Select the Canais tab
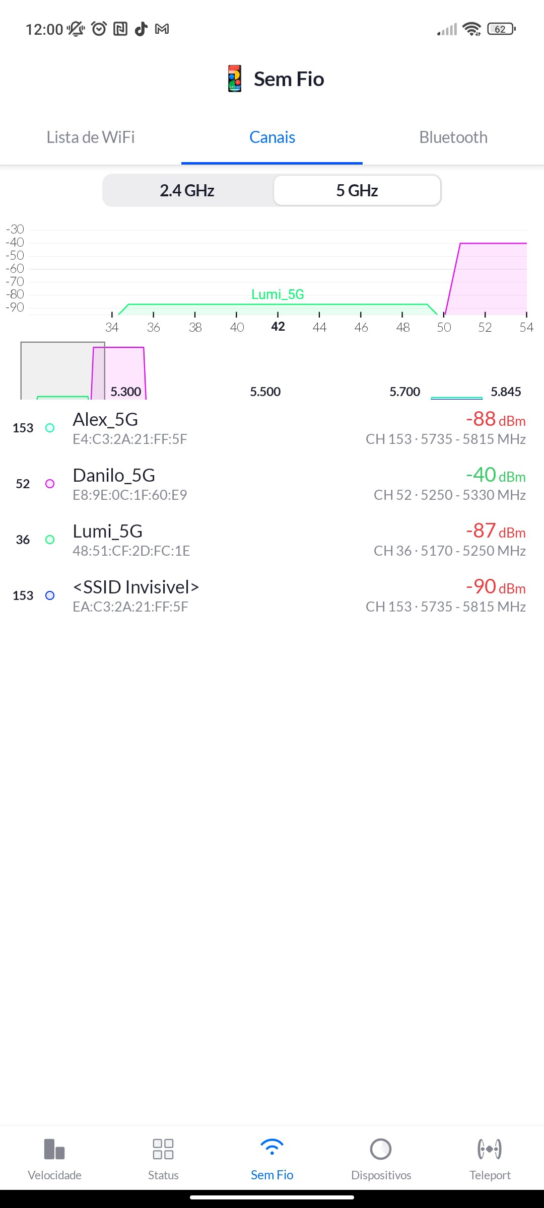This screenshot has width=544, height=1208. coord(272,137)
